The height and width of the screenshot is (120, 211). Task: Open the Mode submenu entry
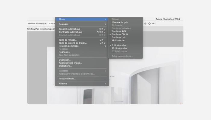82,19
